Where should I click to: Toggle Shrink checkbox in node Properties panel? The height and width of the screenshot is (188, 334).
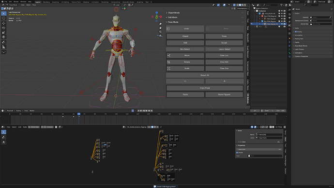[x=237, y=153]
